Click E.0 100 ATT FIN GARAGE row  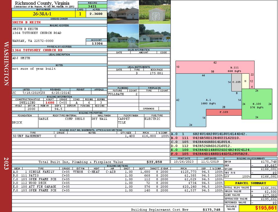coord(117,187)
